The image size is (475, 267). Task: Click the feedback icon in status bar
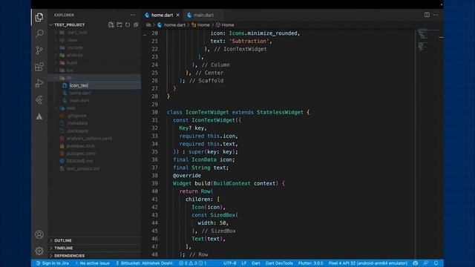click(x=426, y=263)
